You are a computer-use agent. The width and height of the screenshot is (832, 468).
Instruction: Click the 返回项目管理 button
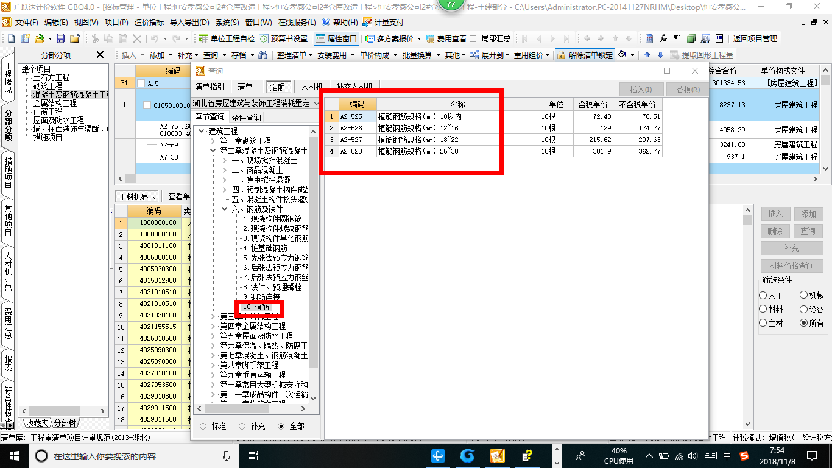[755, 38]
